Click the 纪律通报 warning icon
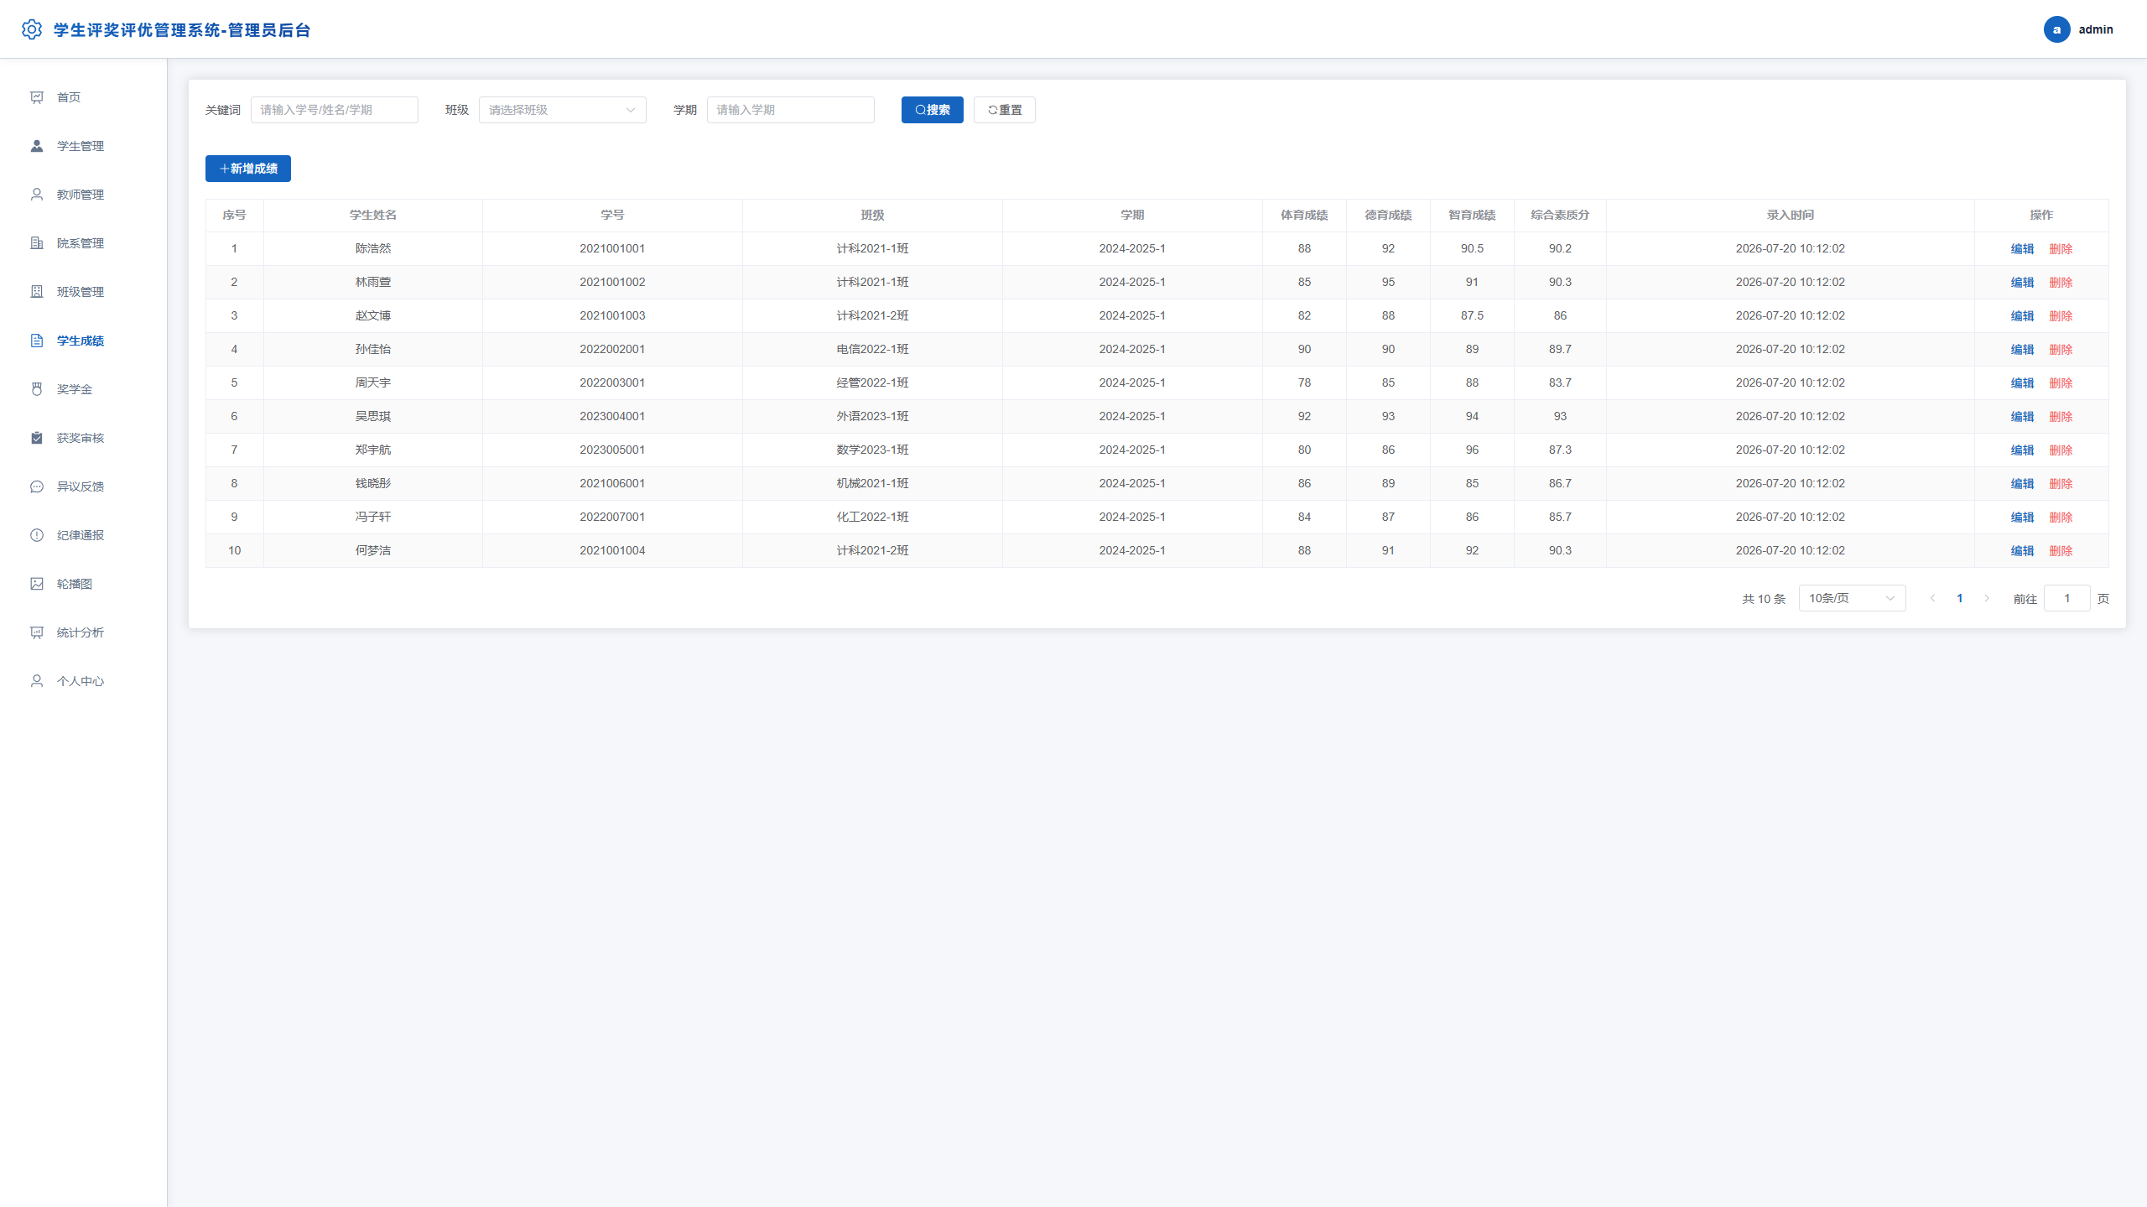 click(x=37, y=535)
